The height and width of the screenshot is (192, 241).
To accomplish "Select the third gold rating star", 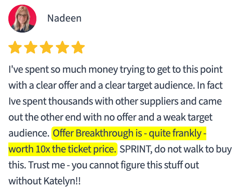I will click(46, 47).
